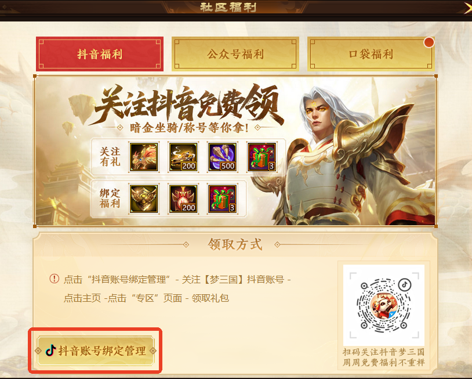The width and height of the screenshot is (472, 379).
Task: Select the golden dragon 200 reward icon
Action: 183,157
